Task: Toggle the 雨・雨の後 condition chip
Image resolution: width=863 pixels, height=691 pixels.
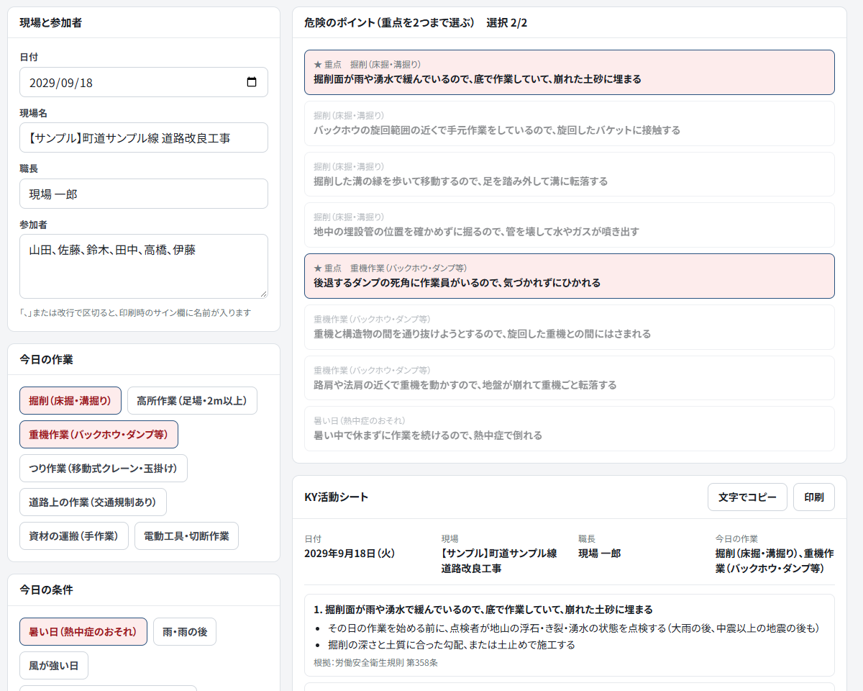Action: pos(185,631)
